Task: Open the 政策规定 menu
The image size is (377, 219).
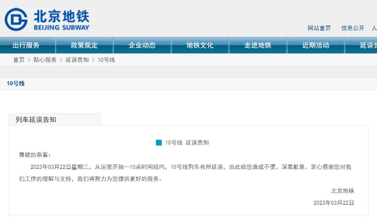Action: [x=84, y=45]
